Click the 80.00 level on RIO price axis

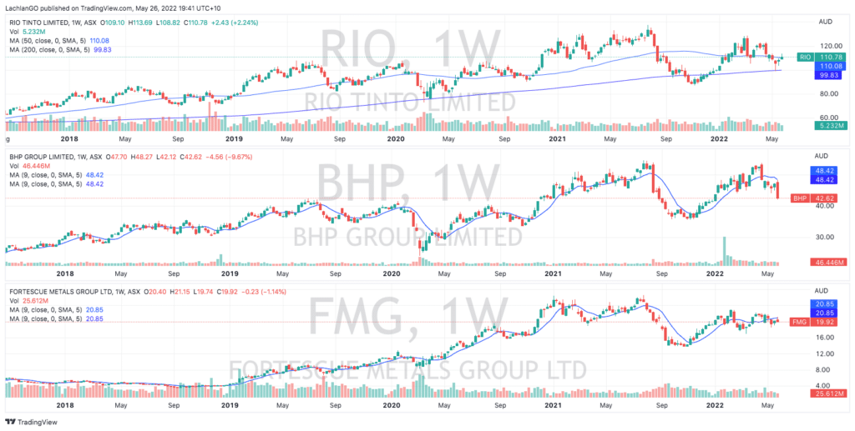pyautogui.click(x=827, y=93)
